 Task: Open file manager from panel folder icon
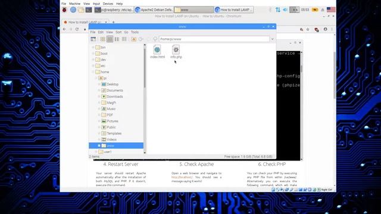81,10
